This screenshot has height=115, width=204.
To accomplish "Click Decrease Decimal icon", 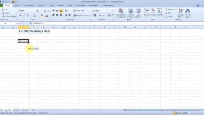I will 112,15.
